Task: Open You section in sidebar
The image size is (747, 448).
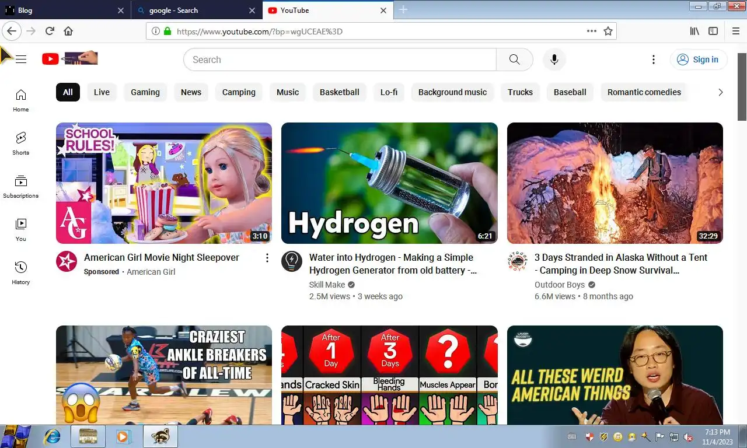Action: click(x=21, y=230)
